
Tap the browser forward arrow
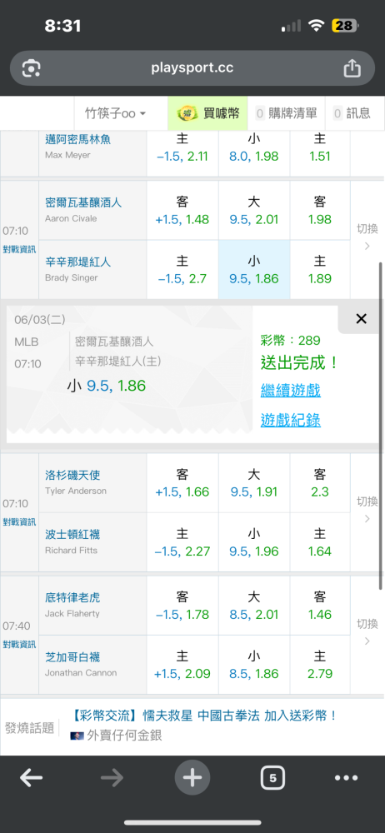coord(112,778)
